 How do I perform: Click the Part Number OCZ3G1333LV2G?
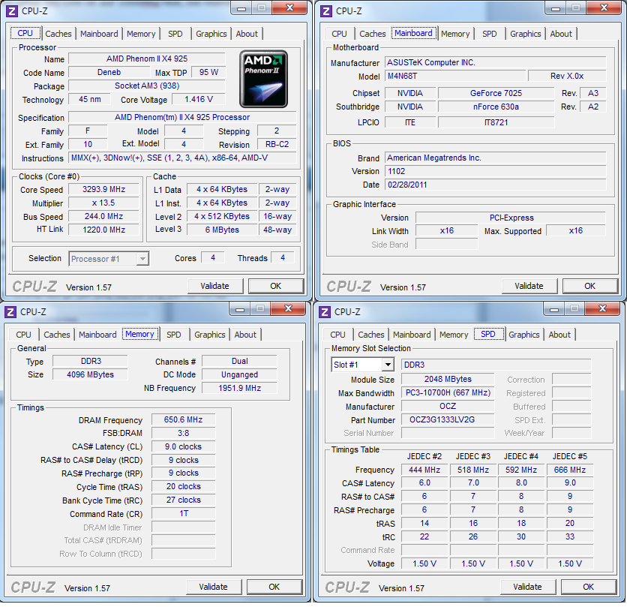[448, 419]
